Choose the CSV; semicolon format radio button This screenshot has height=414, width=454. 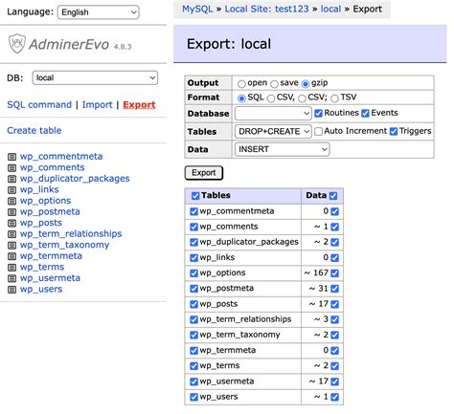tap(302, 98)
